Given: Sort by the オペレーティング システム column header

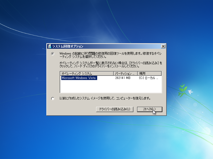Looking at the screenshot, I should tap(85, 73).
